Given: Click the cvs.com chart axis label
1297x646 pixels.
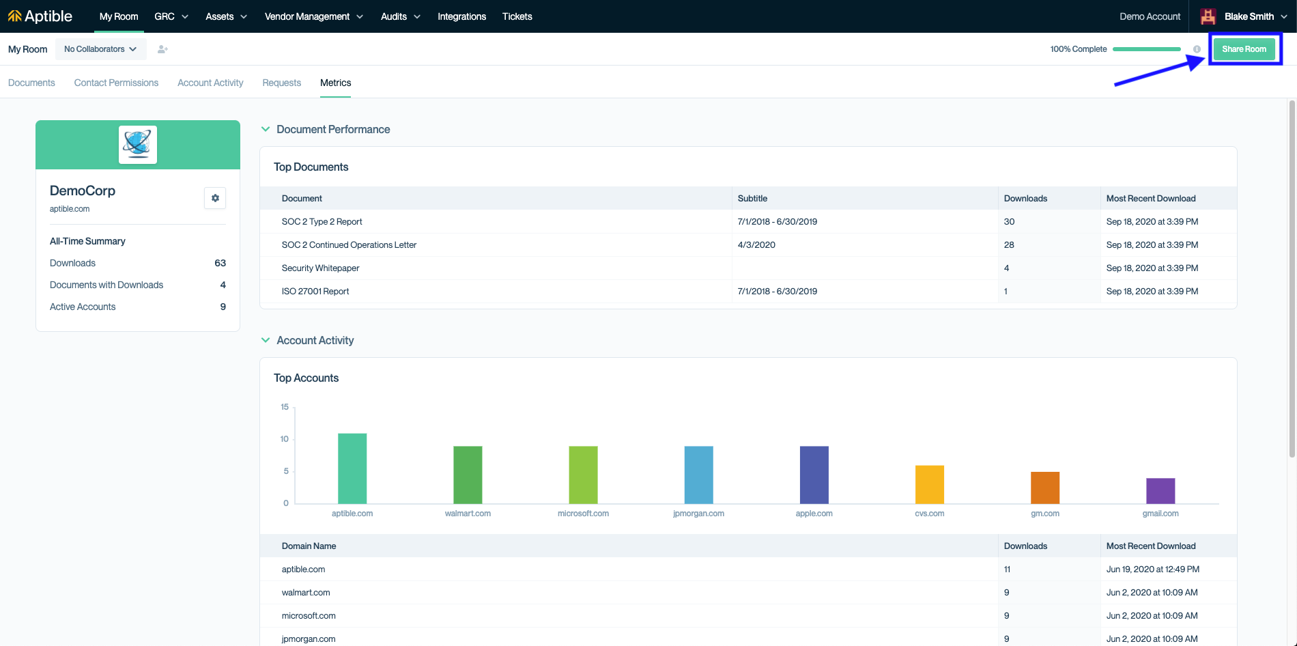Looking at the screenshot, I should tap(929, 514).
